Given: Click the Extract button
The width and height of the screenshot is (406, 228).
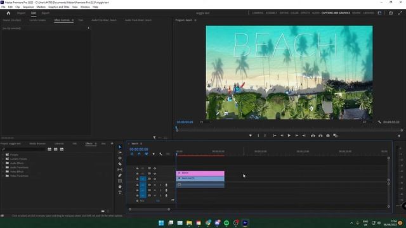Looking at the screenshot, I should click(x=320, y=136).
